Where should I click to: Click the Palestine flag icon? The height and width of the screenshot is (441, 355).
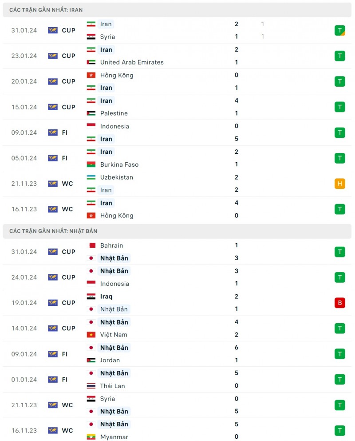tap(91, 113)
